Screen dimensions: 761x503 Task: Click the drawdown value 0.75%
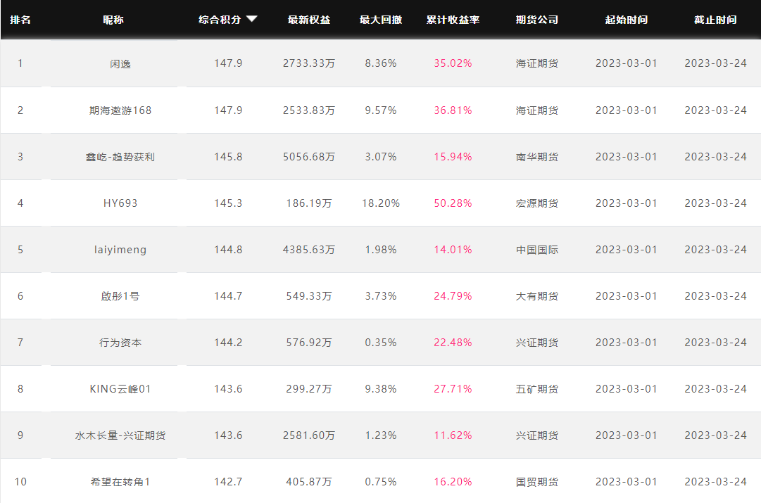coord(380,482)
